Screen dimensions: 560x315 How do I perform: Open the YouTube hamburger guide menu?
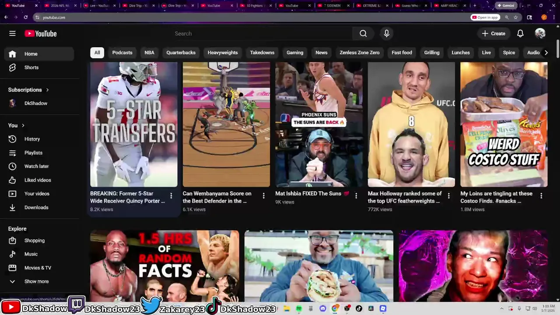pos(12,34)
